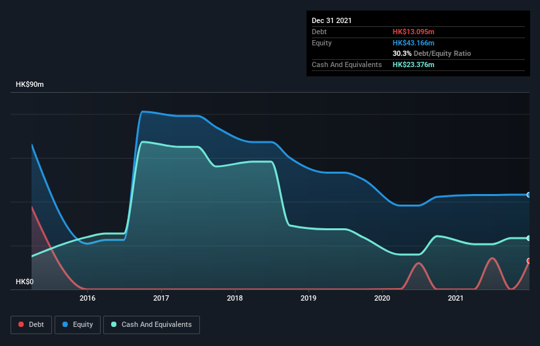Toggle the Equity series legend button

[x=78, y=325]
